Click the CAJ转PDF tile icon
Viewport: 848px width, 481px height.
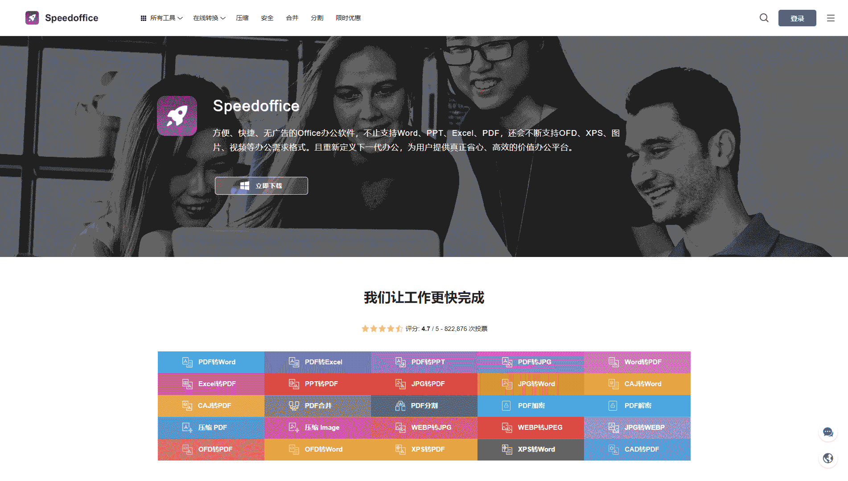(187, 406)
